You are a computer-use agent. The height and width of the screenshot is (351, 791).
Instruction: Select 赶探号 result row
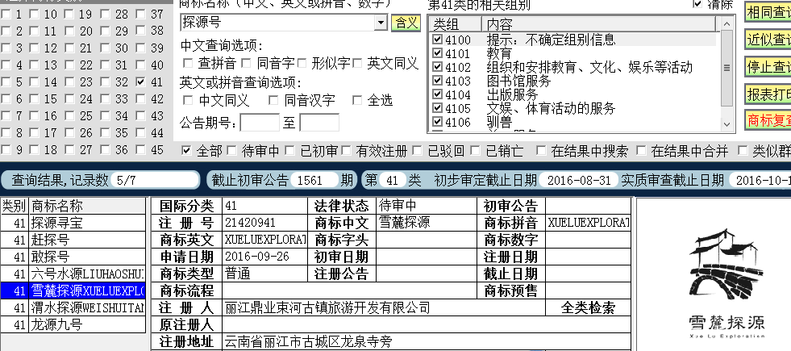coord(73,240)
